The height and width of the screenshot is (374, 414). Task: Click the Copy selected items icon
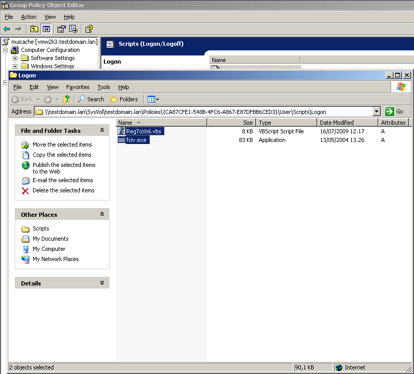pyautogui.click(x=25, y=155)
